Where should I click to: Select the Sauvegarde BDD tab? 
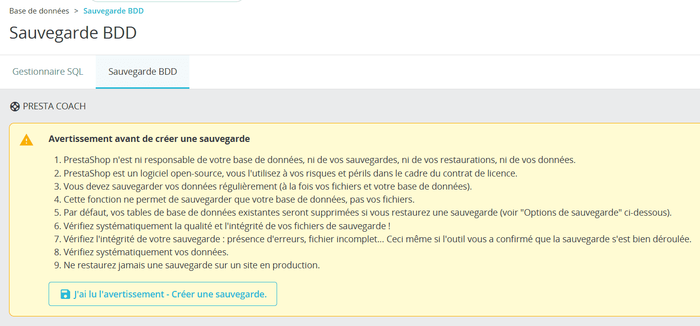click(x=142, y=72)
